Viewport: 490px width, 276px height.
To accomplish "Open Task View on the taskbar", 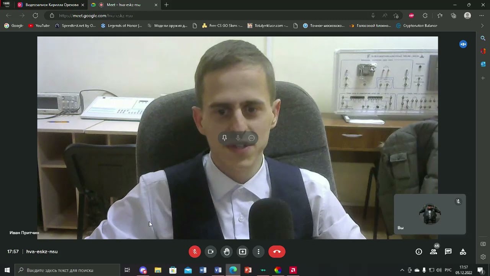I will [x=127, y=270].
